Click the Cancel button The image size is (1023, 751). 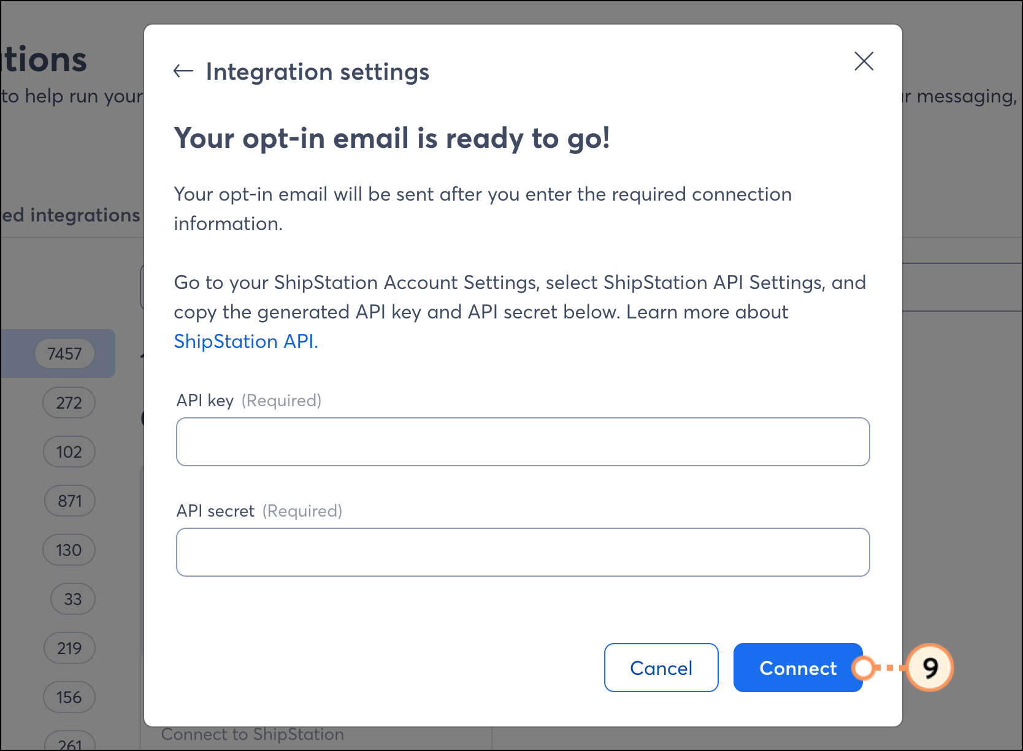[661, 668]
